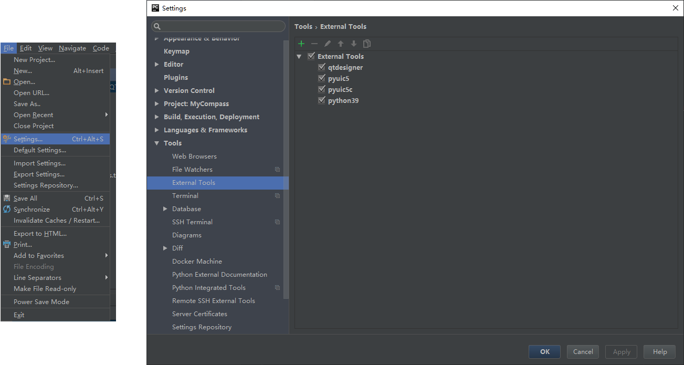Click the Tools breadcrumb in header
Viewport: 684px width, 365px height.
pyautogui.click(x=303, y=26)
